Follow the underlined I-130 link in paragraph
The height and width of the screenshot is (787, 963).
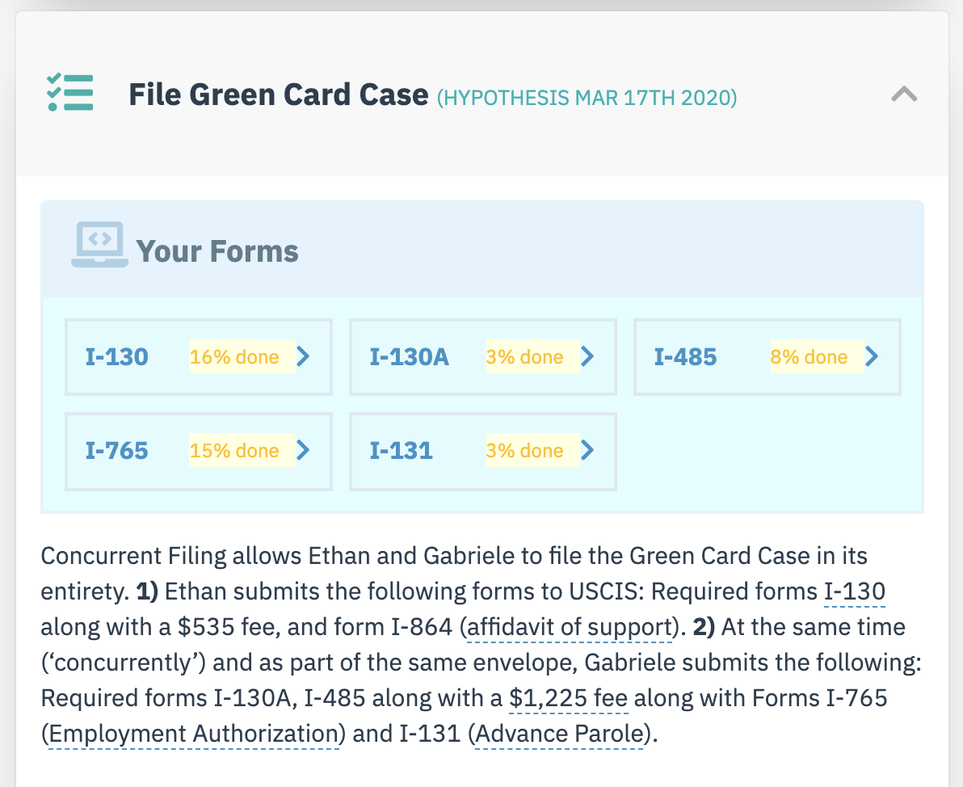pyautogui.click(x=854, y=591)
